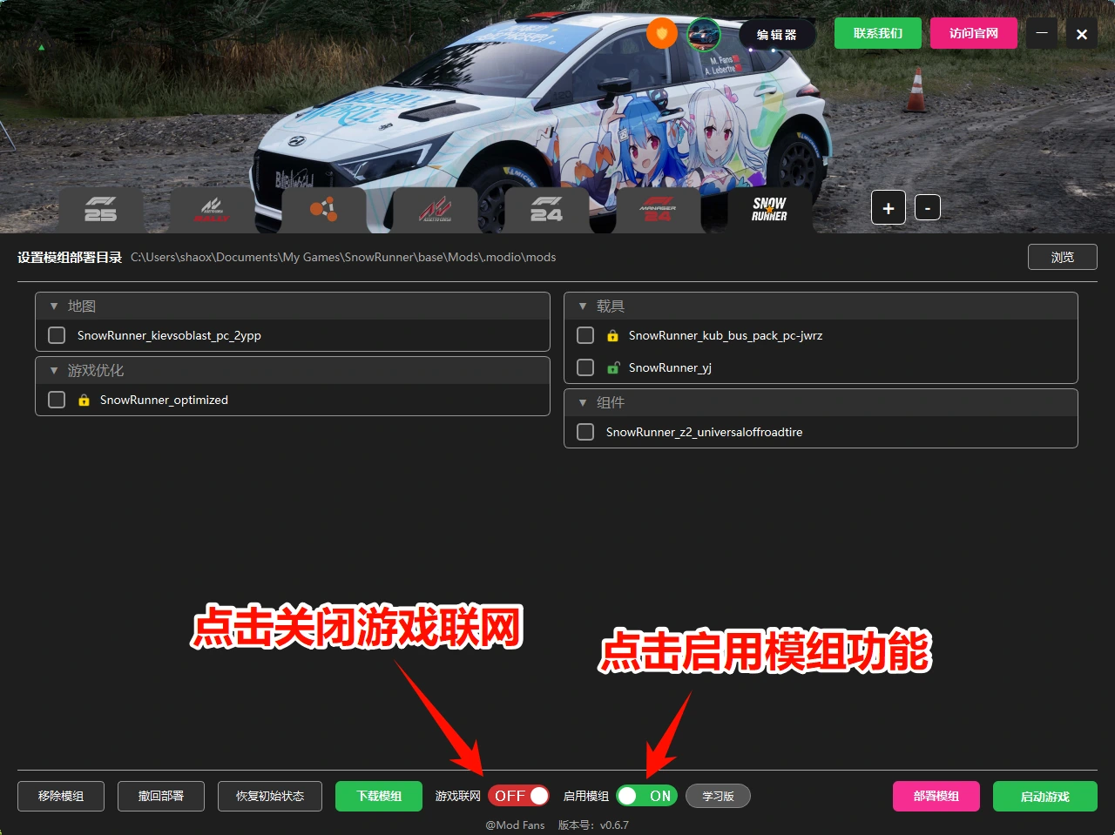Screen dimensions: 1115x835
Task: Select the SnowRunner game tab
Action: pyautogui.click(x=769, y=210)
